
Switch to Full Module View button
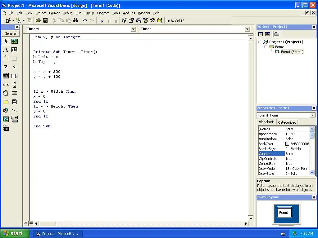point(31,223)
